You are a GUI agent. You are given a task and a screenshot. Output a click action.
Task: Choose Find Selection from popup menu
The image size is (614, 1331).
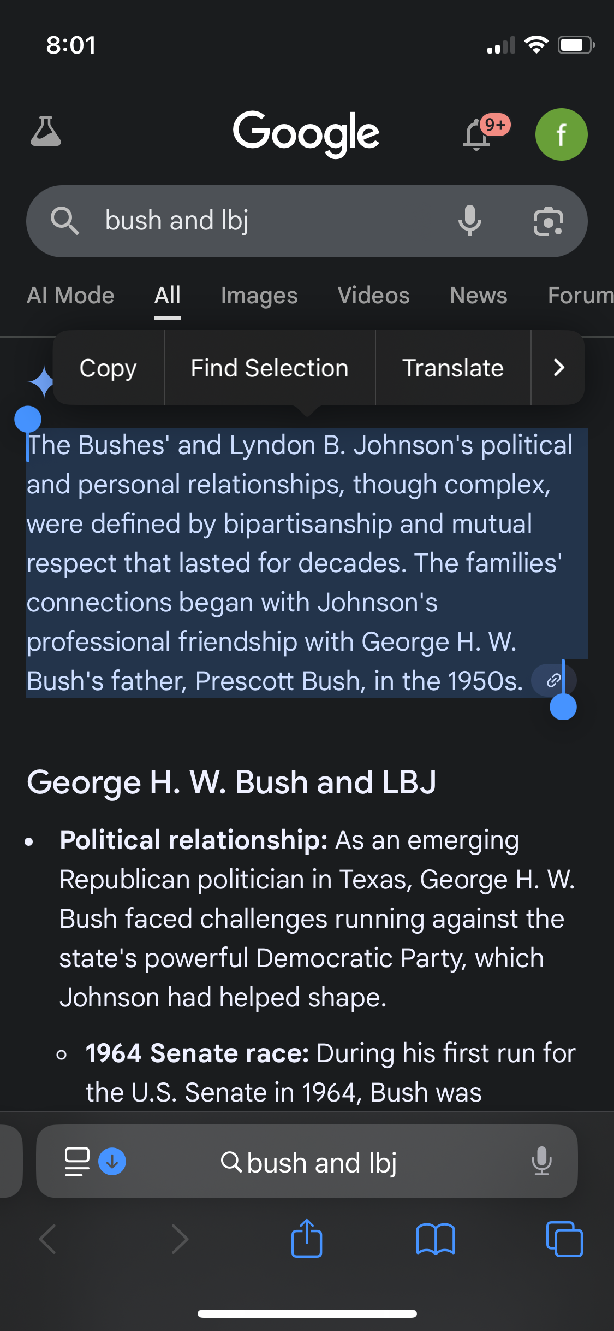[270, 368]
